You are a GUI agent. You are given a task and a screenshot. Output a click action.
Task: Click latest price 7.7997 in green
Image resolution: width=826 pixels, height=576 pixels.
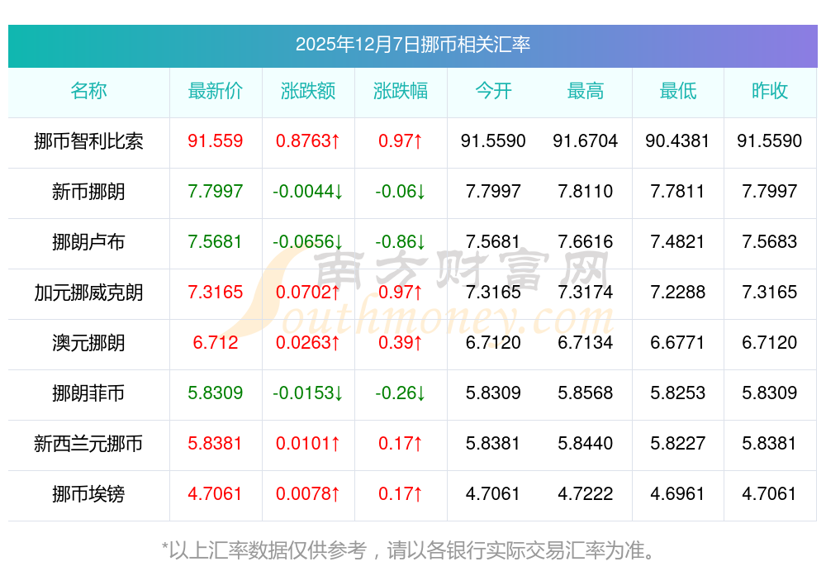pyautogui.click(x=216, y=191)
